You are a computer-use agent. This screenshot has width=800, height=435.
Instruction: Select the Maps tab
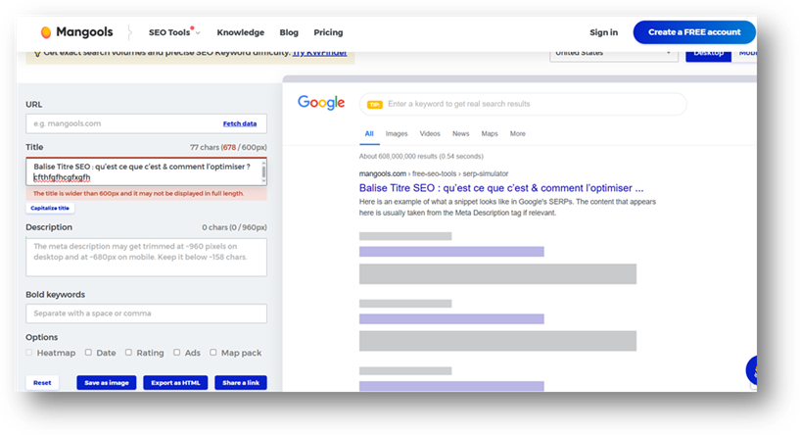click(490, 134)
